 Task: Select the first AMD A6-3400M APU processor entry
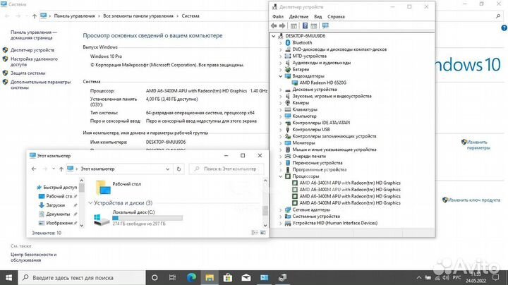tap(350, 183)
